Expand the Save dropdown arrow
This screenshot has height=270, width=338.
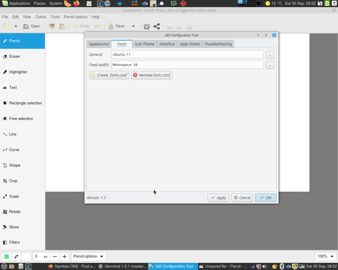click(x=133, y=26)
